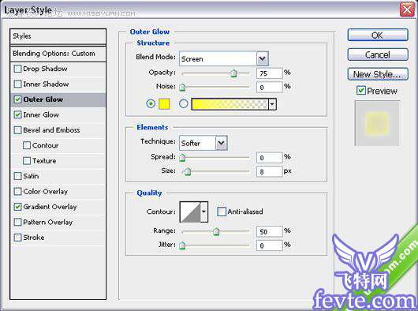Click the yellow glow color swatch
The image size is (418, 311).
click(x=164, y=103)
